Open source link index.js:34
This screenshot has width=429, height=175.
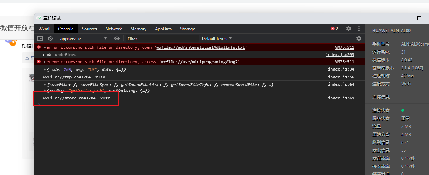[341, 69]
